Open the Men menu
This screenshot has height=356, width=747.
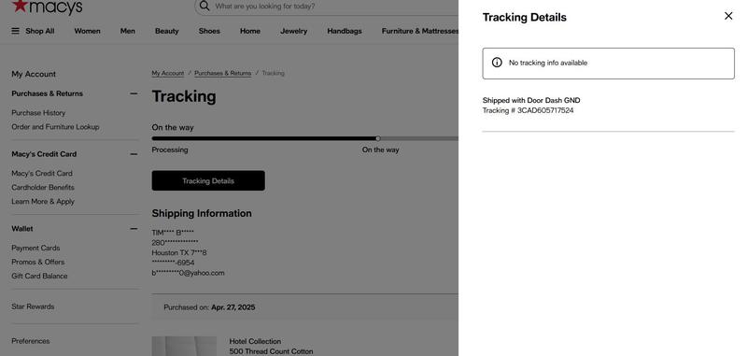128,31
